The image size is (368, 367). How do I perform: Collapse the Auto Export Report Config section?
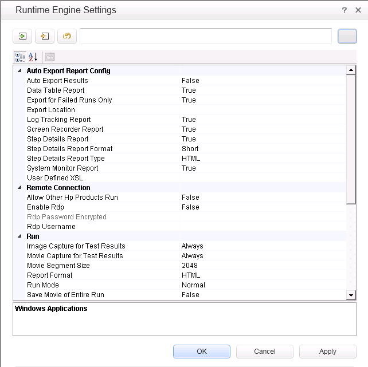click(x=19, y=71)
